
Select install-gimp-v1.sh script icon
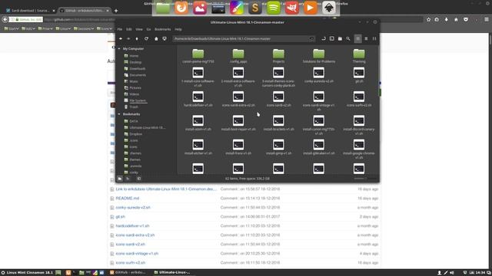pyautogui.click(x=278, y=145)
